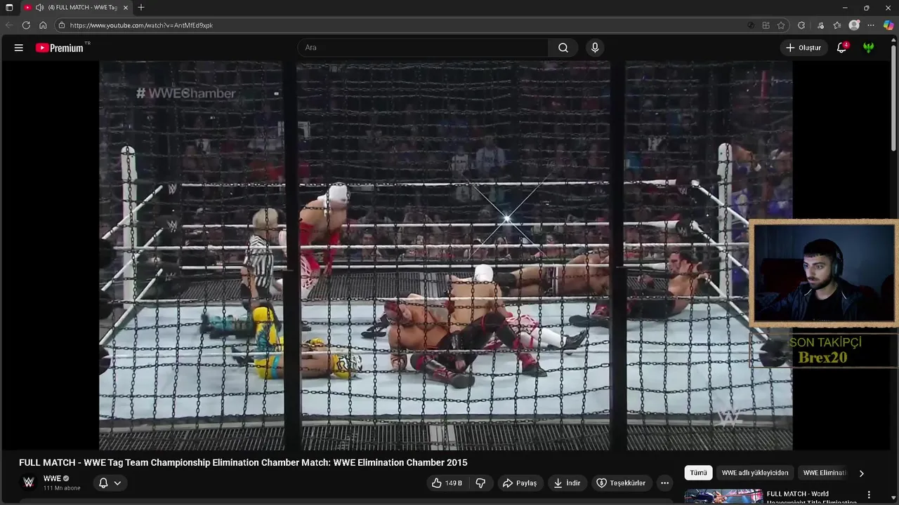The height and width of the screenshot is (505, 899).
Task: Open more actions three-dot menu under video
Action: [x=664, y=483]
